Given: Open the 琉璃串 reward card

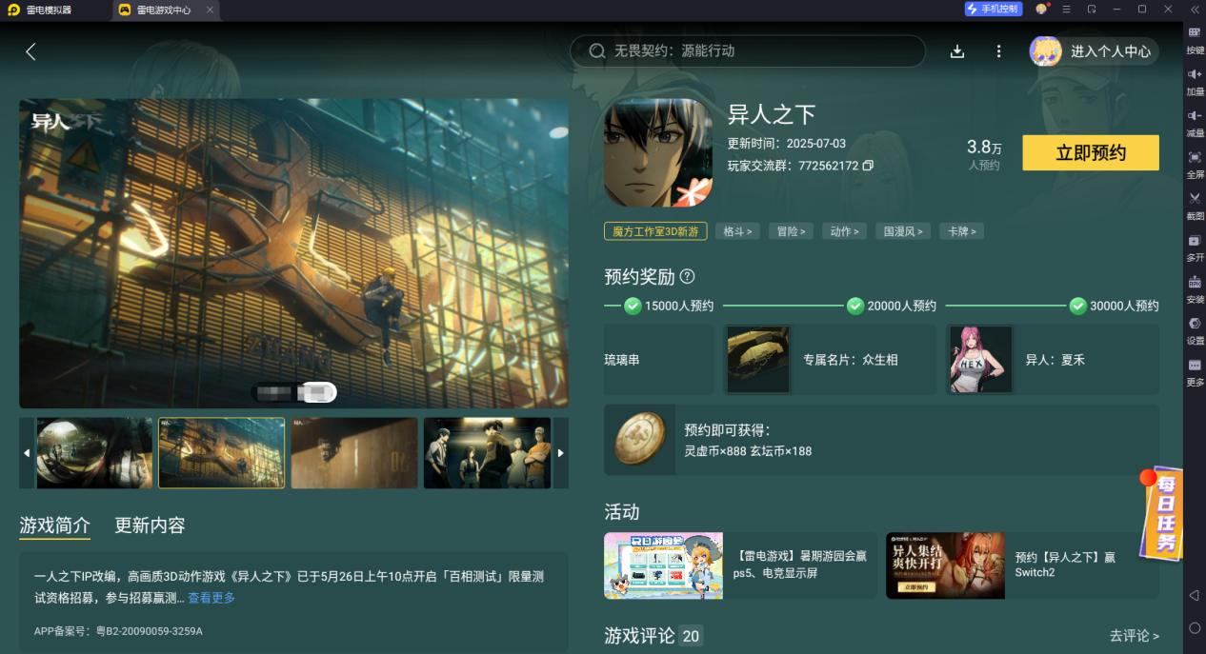Looking at the screenshot, I should tap(658, 360).
